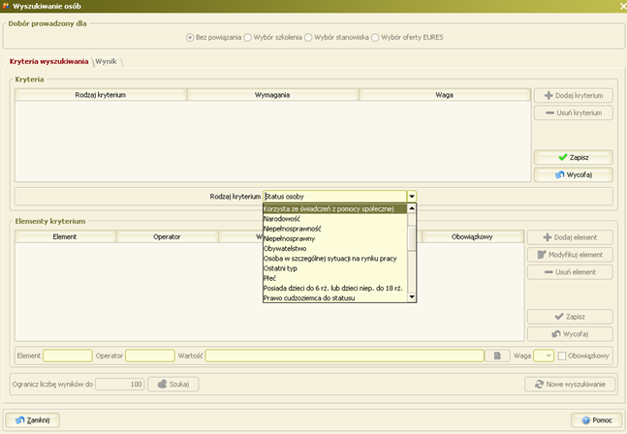Click into the Element input field
This screenshot has width=627, height=434.
68,356
